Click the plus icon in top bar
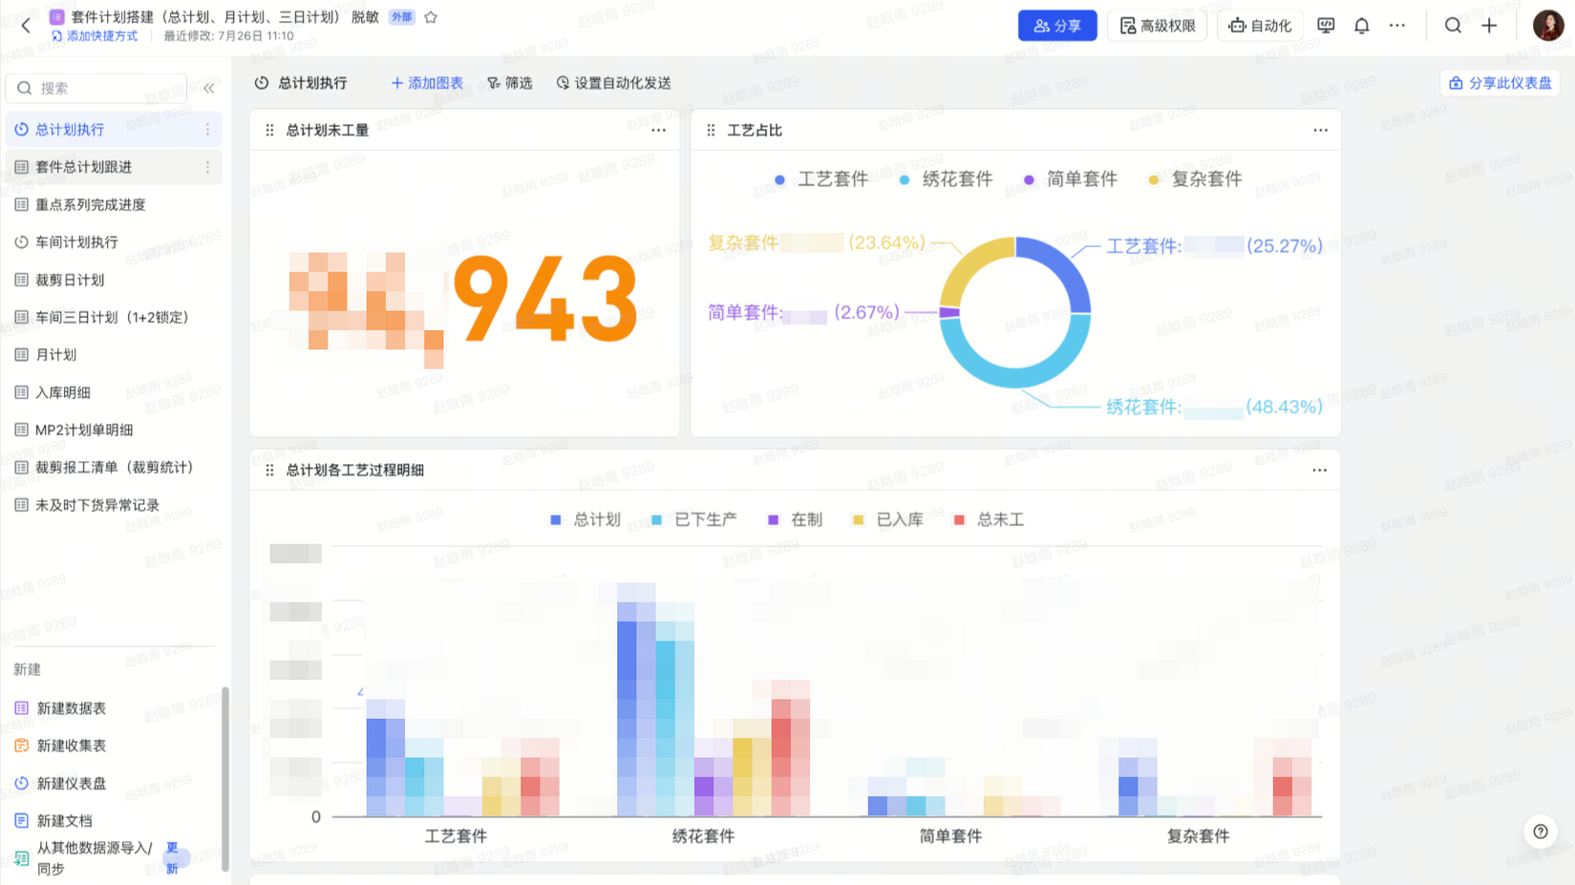The height and width of the screenshot is (885, 1575). point(1489,26)
